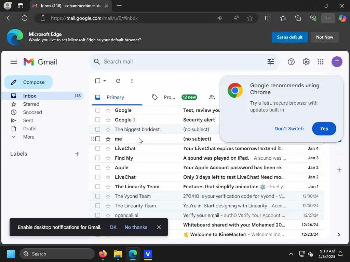
Task: Click Don't Switch on Chrome prompt
Action: tap(289, 129)
